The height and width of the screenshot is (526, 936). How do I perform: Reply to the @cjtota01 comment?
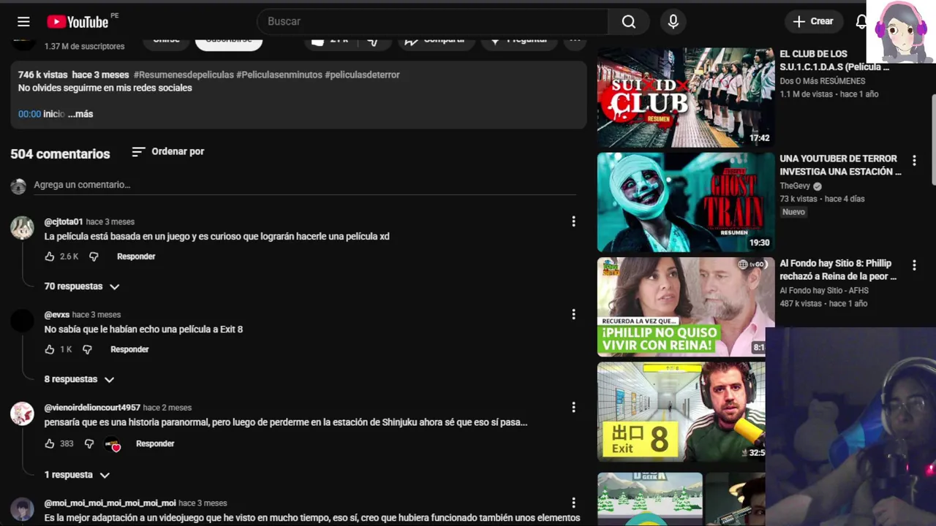pos(136,256)
